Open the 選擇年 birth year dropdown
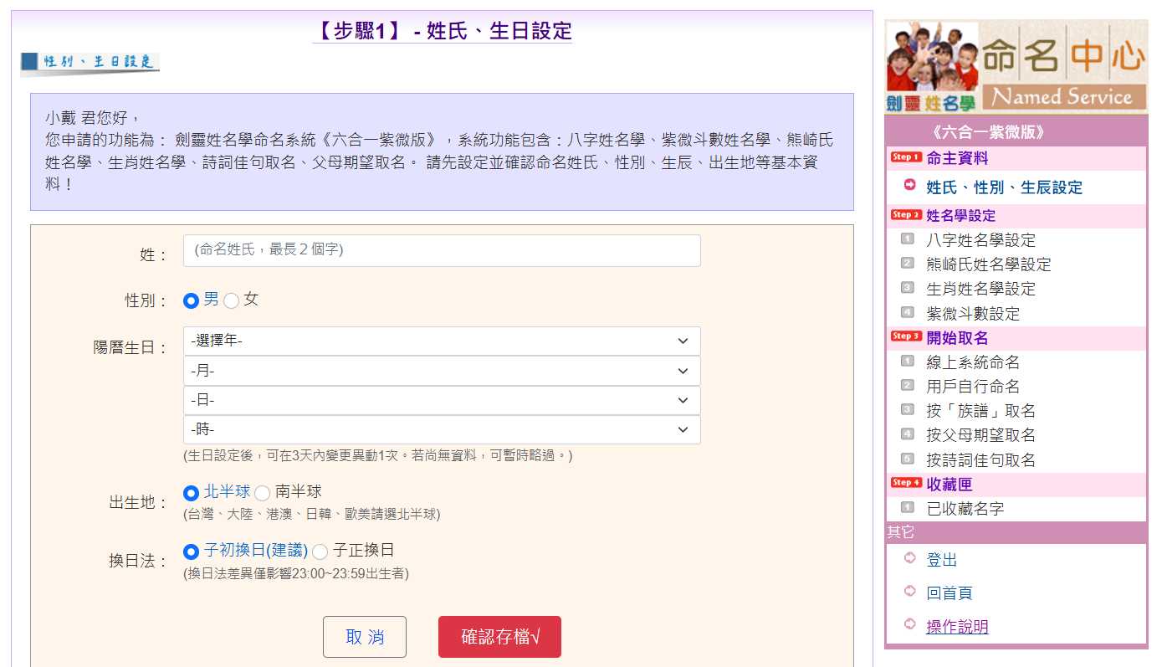Screen dimensions: 1167x667 click(x=441, y=341)
